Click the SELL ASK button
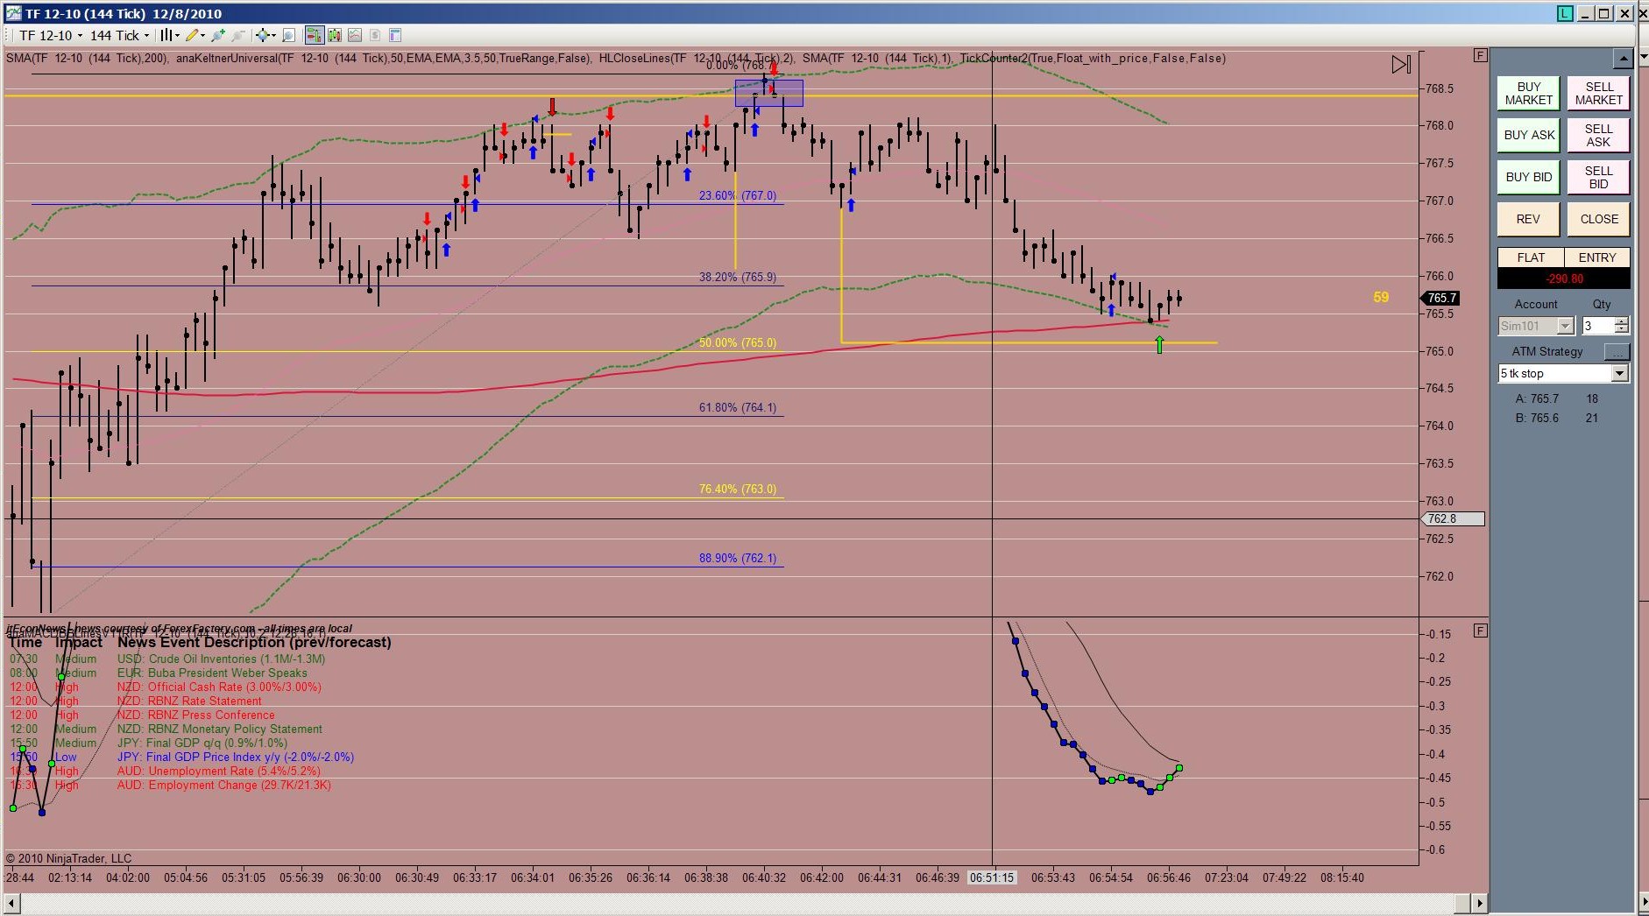 point(1598,135)
